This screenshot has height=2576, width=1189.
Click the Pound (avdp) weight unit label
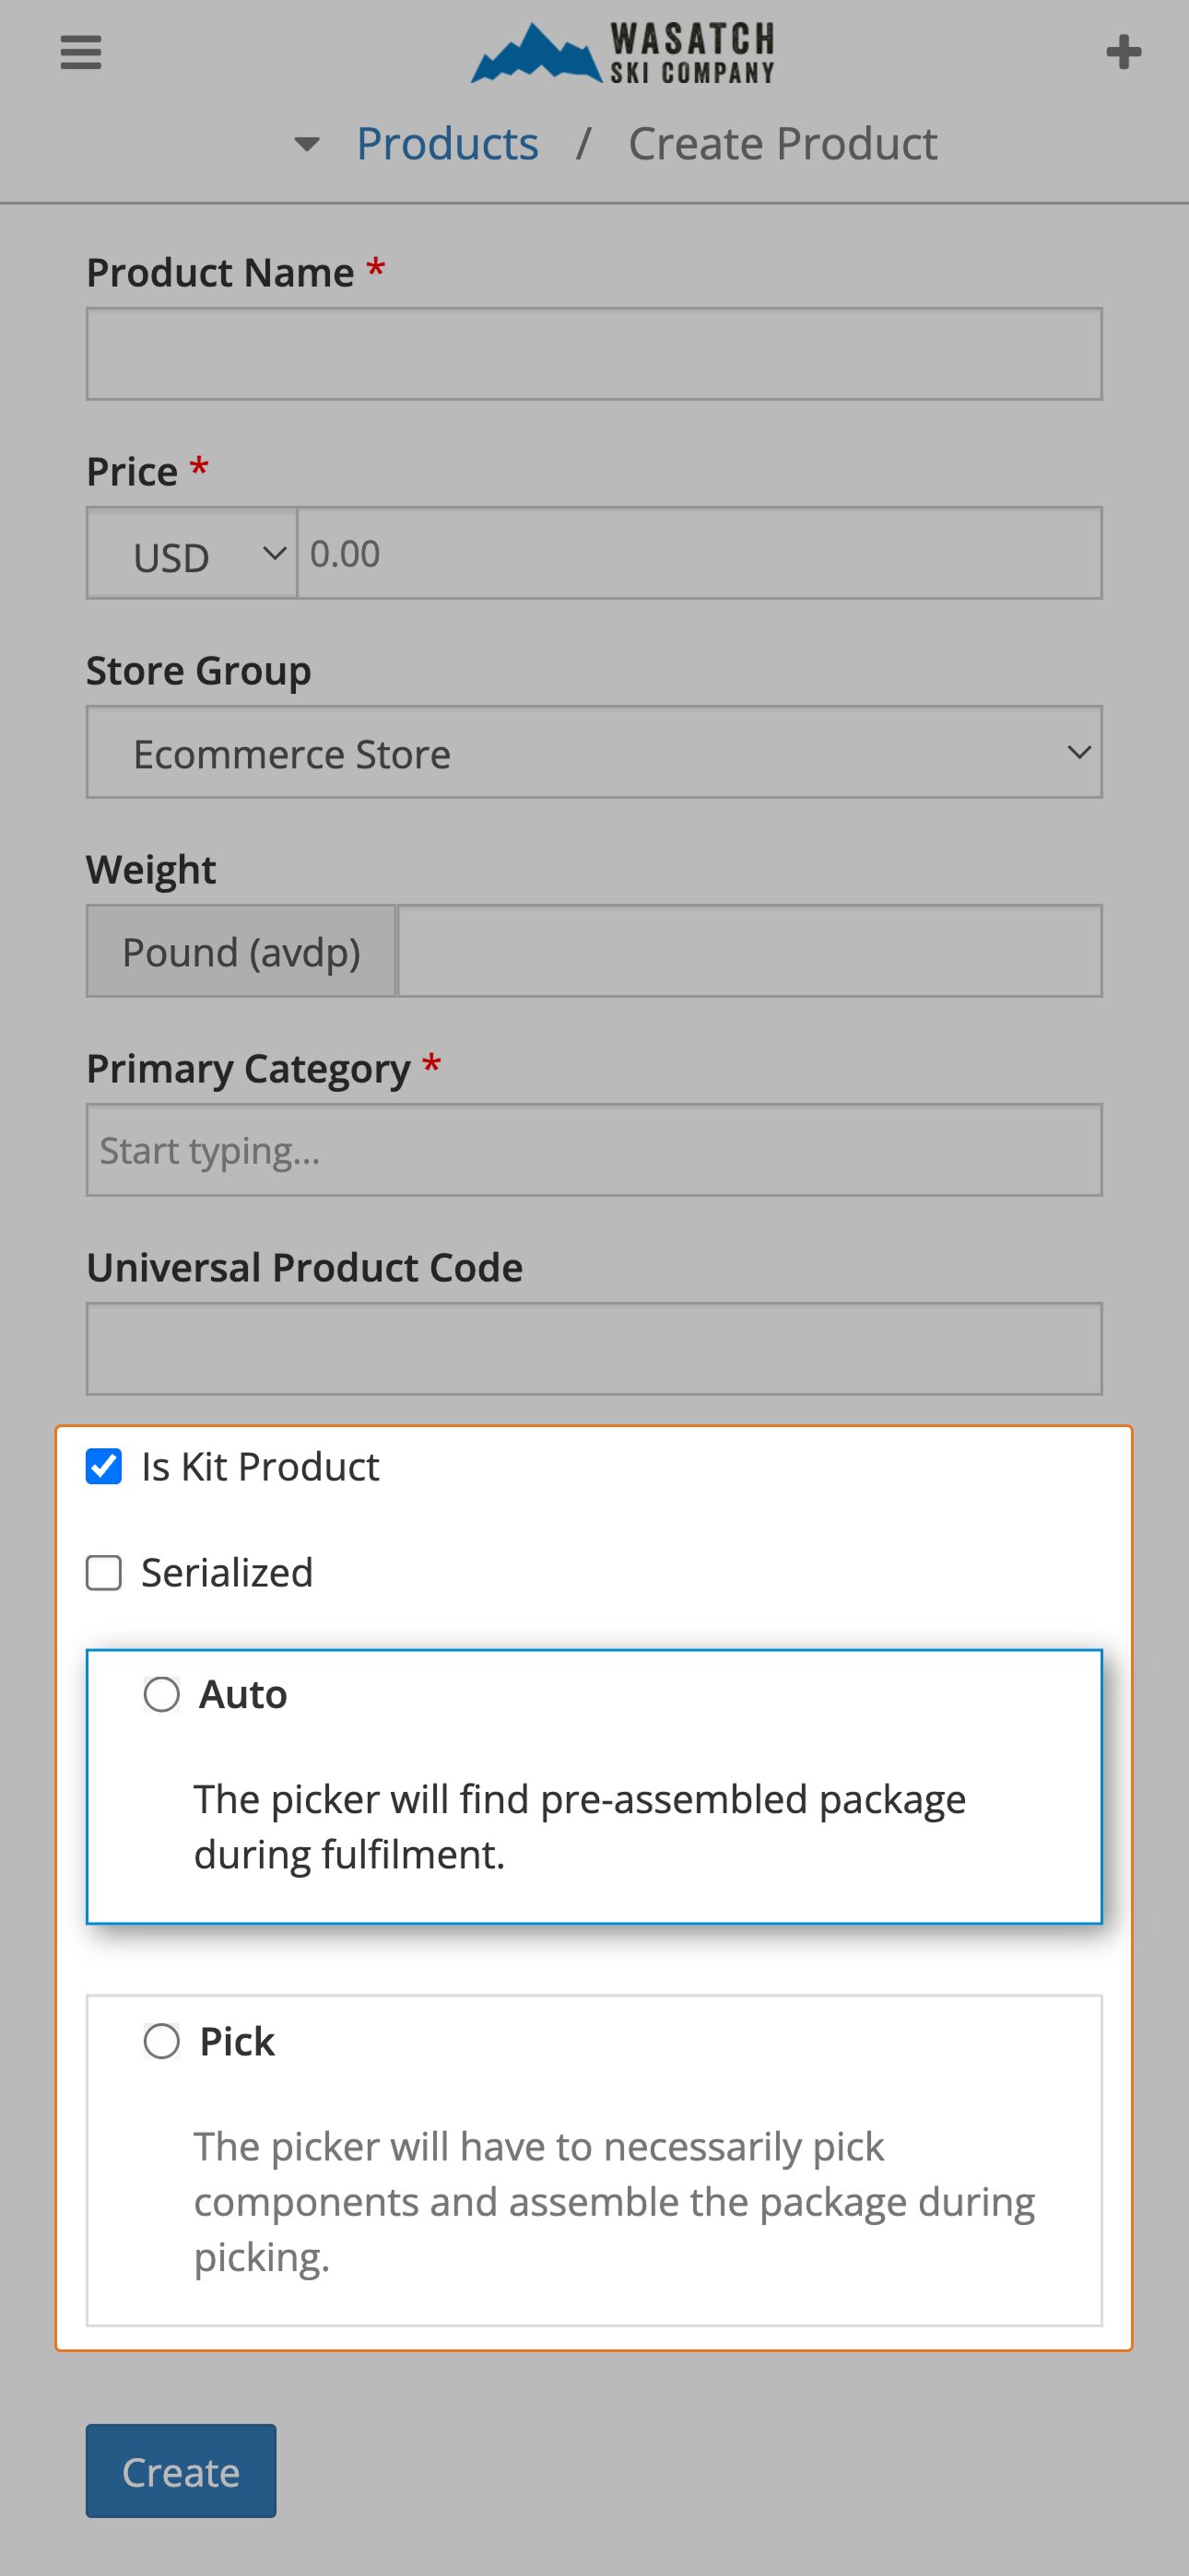[x=241, y=951]
